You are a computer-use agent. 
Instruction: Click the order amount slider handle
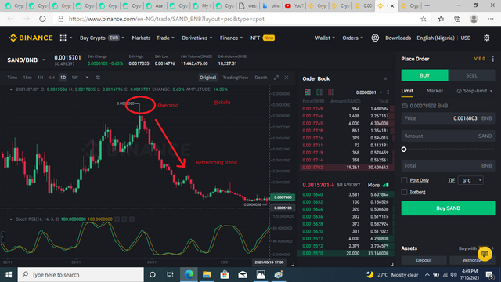[x=404, y=150]
